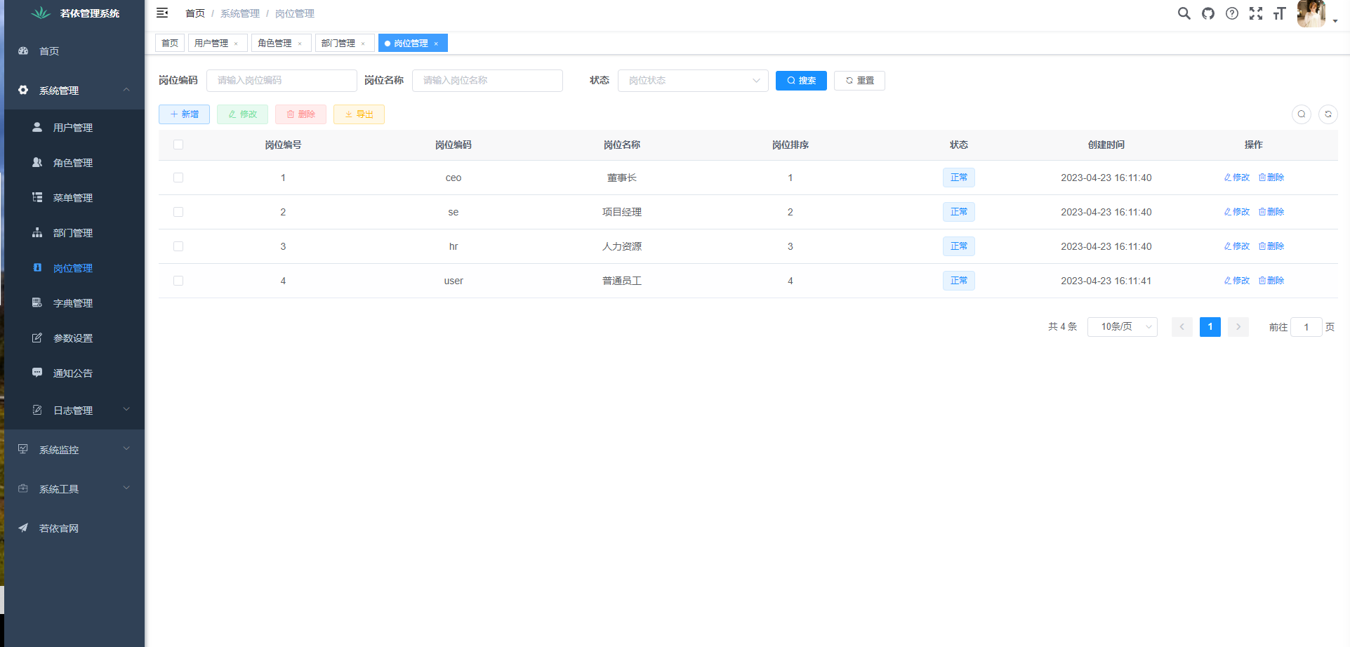Select all rows with header checkbox
Screen dimensions: 1350x647
(178, 145)
